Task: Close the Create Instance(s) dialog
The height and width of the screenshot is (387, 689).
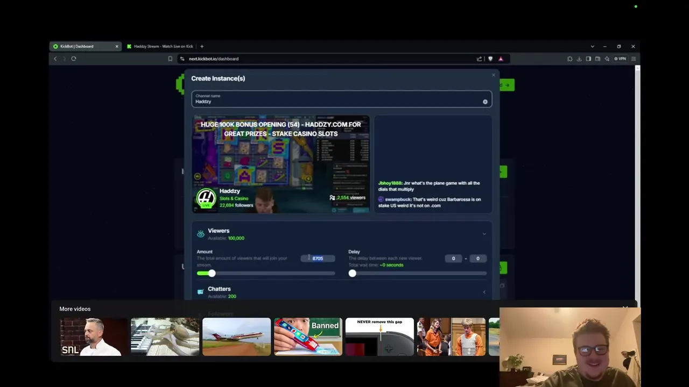Action: [x=493, y=75]
